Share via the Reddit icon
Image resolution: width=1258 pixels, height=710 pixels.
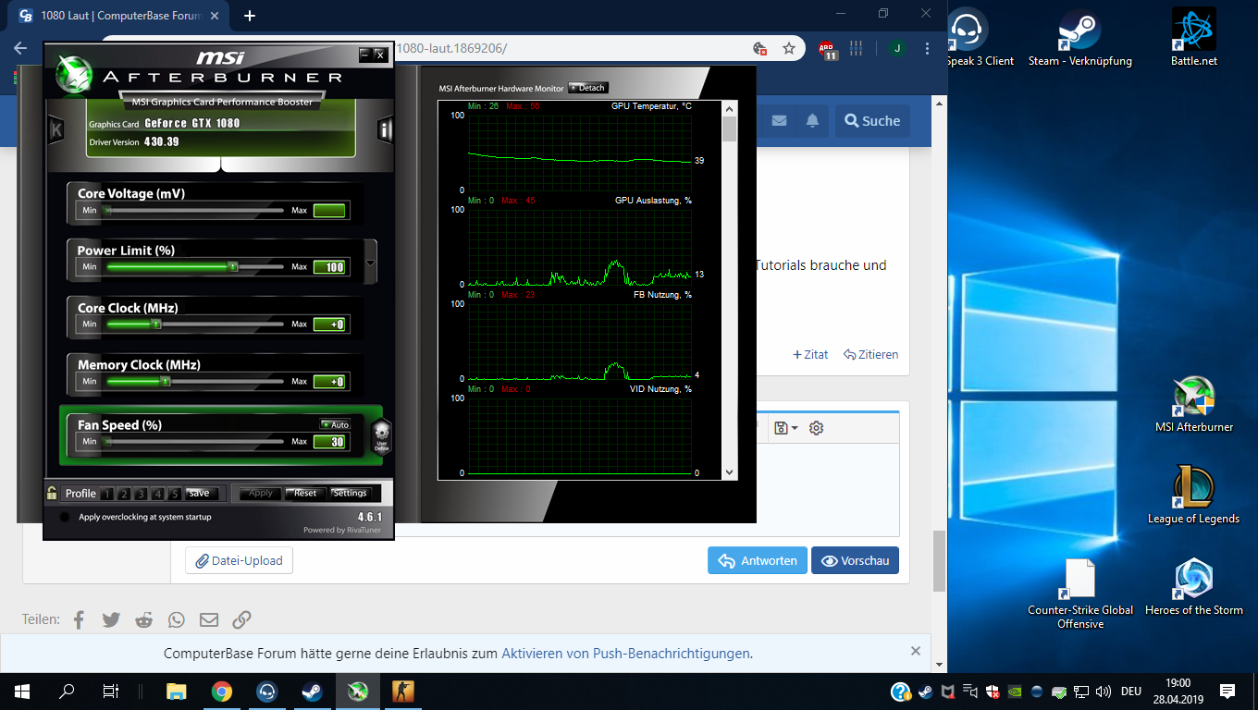point(143,619)
